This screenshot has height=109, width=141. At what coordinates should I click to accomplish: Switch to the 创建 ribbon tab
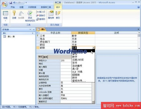pos(21,7)
